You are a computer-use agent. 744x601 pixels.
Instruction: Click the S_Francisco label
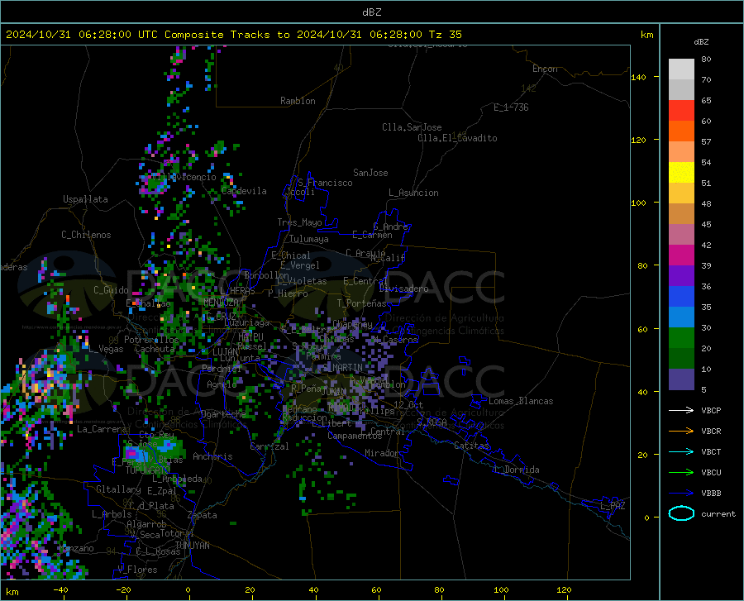click(x=325, y=183)
